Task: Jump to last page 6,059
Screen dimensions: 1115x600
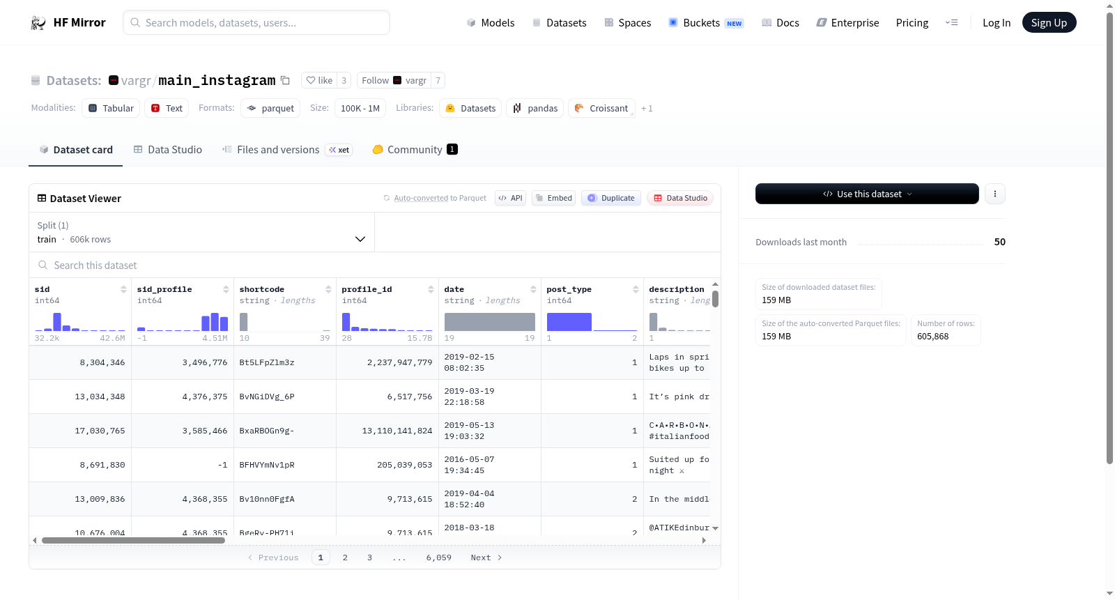Action: (x=439, y=557)
